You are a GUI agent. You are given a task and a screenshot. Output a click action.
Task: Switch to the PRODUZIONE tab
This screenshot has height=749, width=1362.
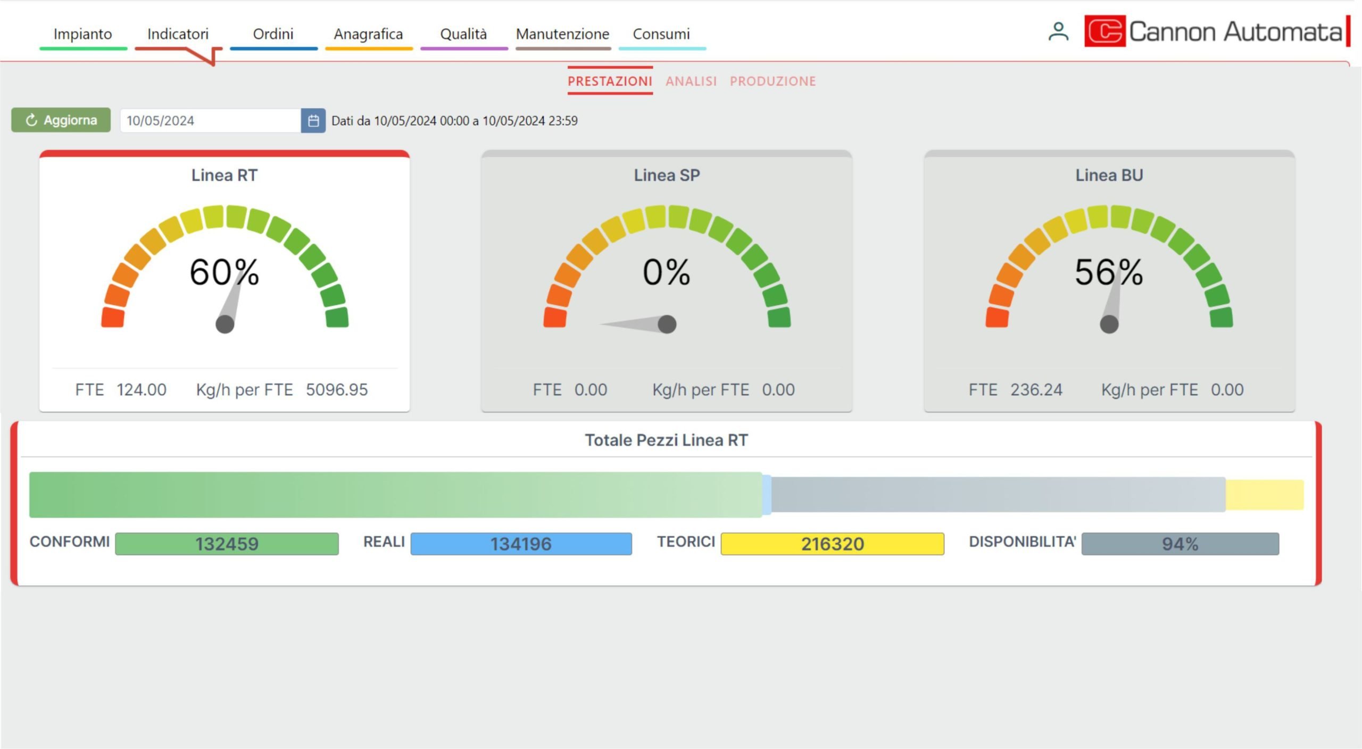point(773,81)
